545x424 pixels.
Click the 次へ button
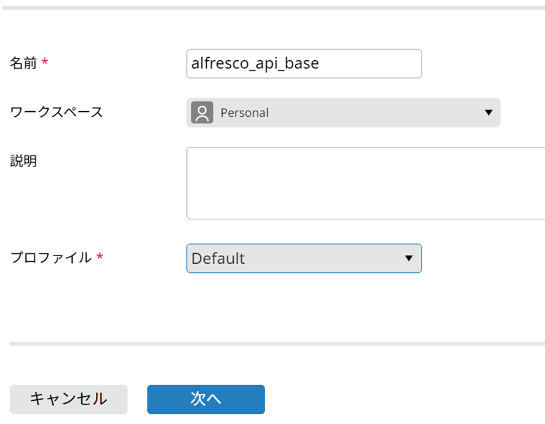point(205,399)
